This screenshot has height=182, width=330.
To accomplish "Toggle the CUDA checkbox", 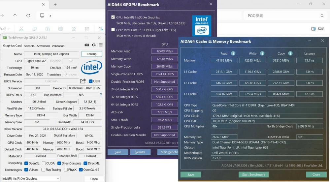I will click(44, 163).
